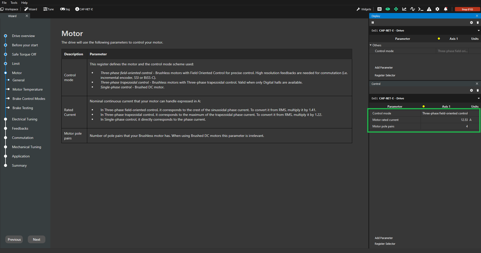Image resolution: width=481 pixels, height=253 pixels.
Task: Open drive dropdown in Display panel
Action: coord(478,31)
